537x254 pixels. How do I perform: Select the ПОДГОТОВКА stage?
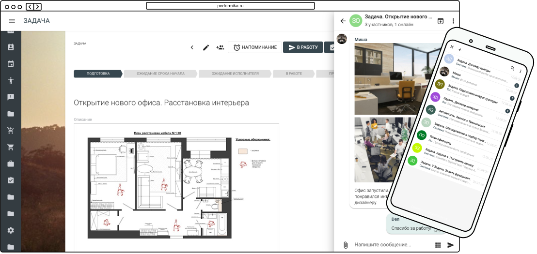98,74
